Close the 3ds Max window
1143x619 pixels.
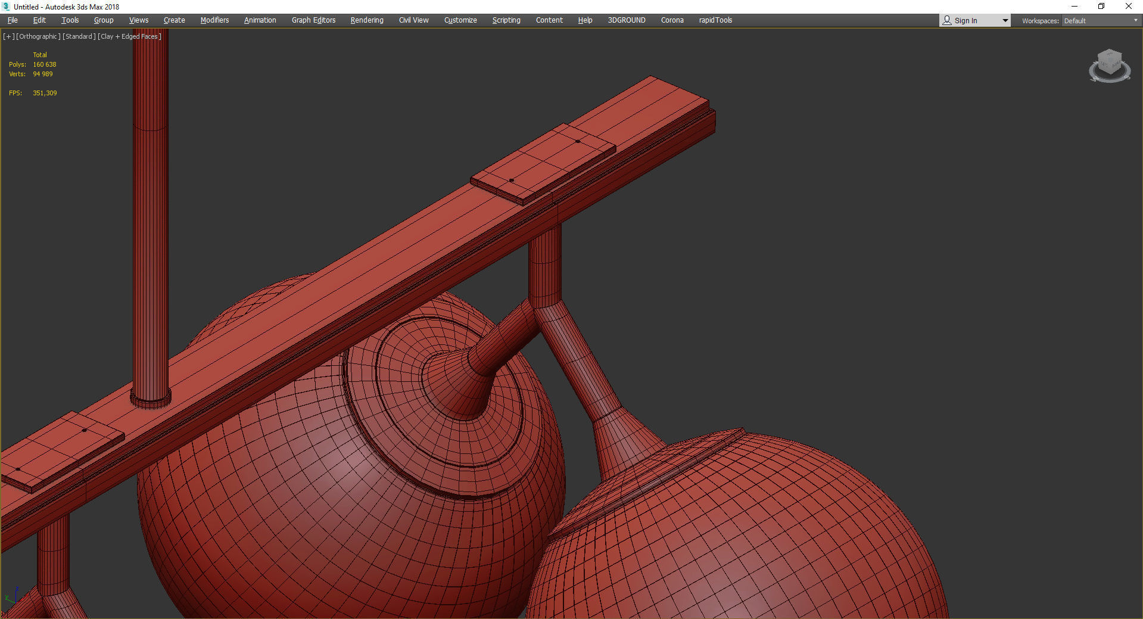click(x=1129, y=7)
